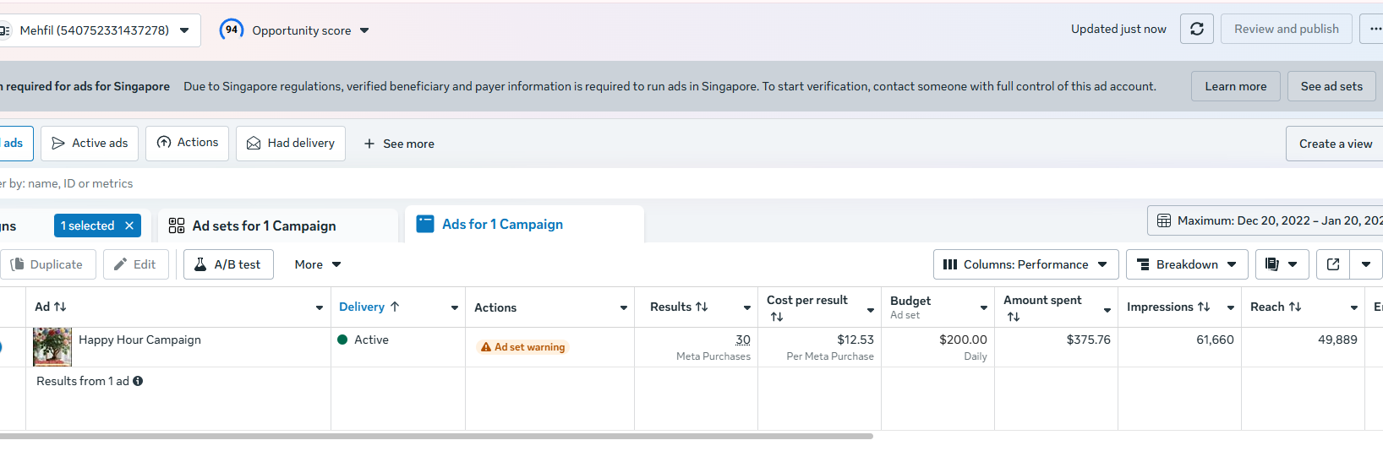The height and width of the screenshot is (462, 1383).
Task: Open the reports icon dropdown
Action: pos(1282,264)
